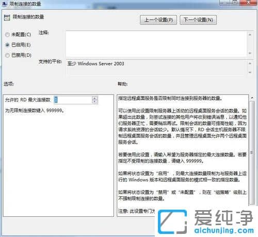Click the help text line mentioning Windows 版本

pyautogui.click(x=179, y=180)
